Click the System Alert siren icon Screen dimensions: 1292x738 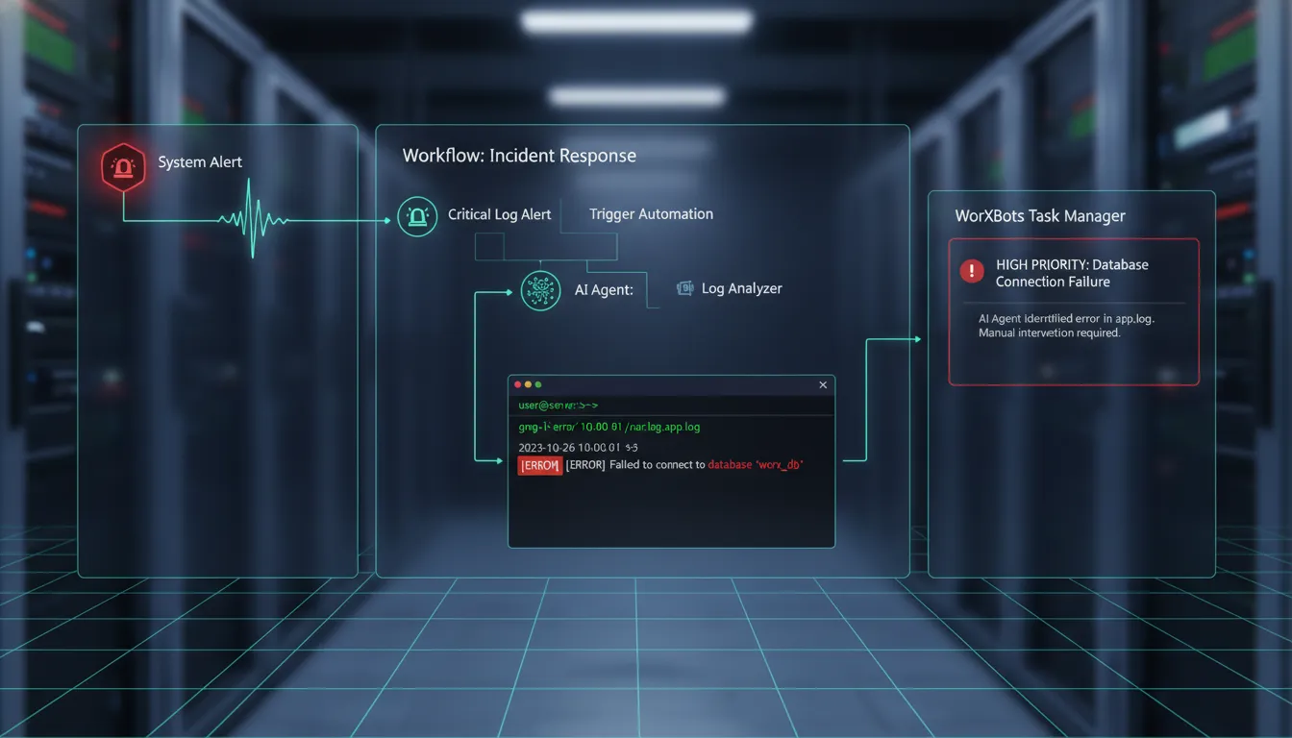(x=122, y=165)
